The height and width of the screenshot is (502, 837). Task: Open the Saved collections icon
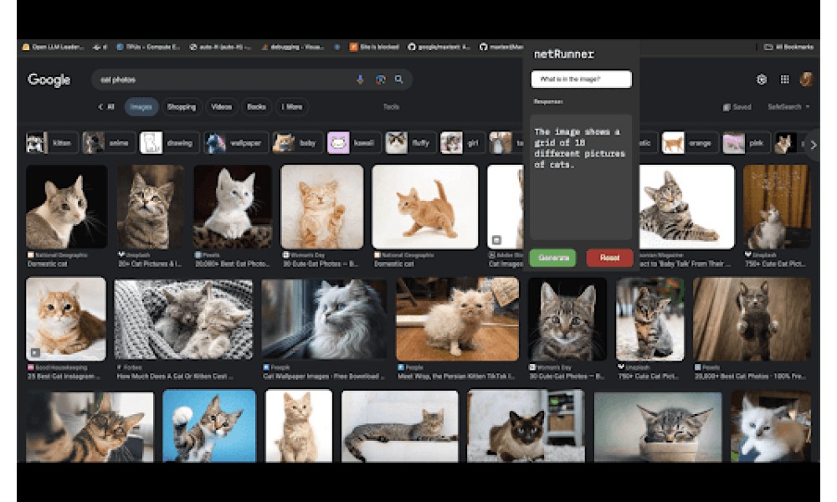pyautogui.click(x=737, y=107)
